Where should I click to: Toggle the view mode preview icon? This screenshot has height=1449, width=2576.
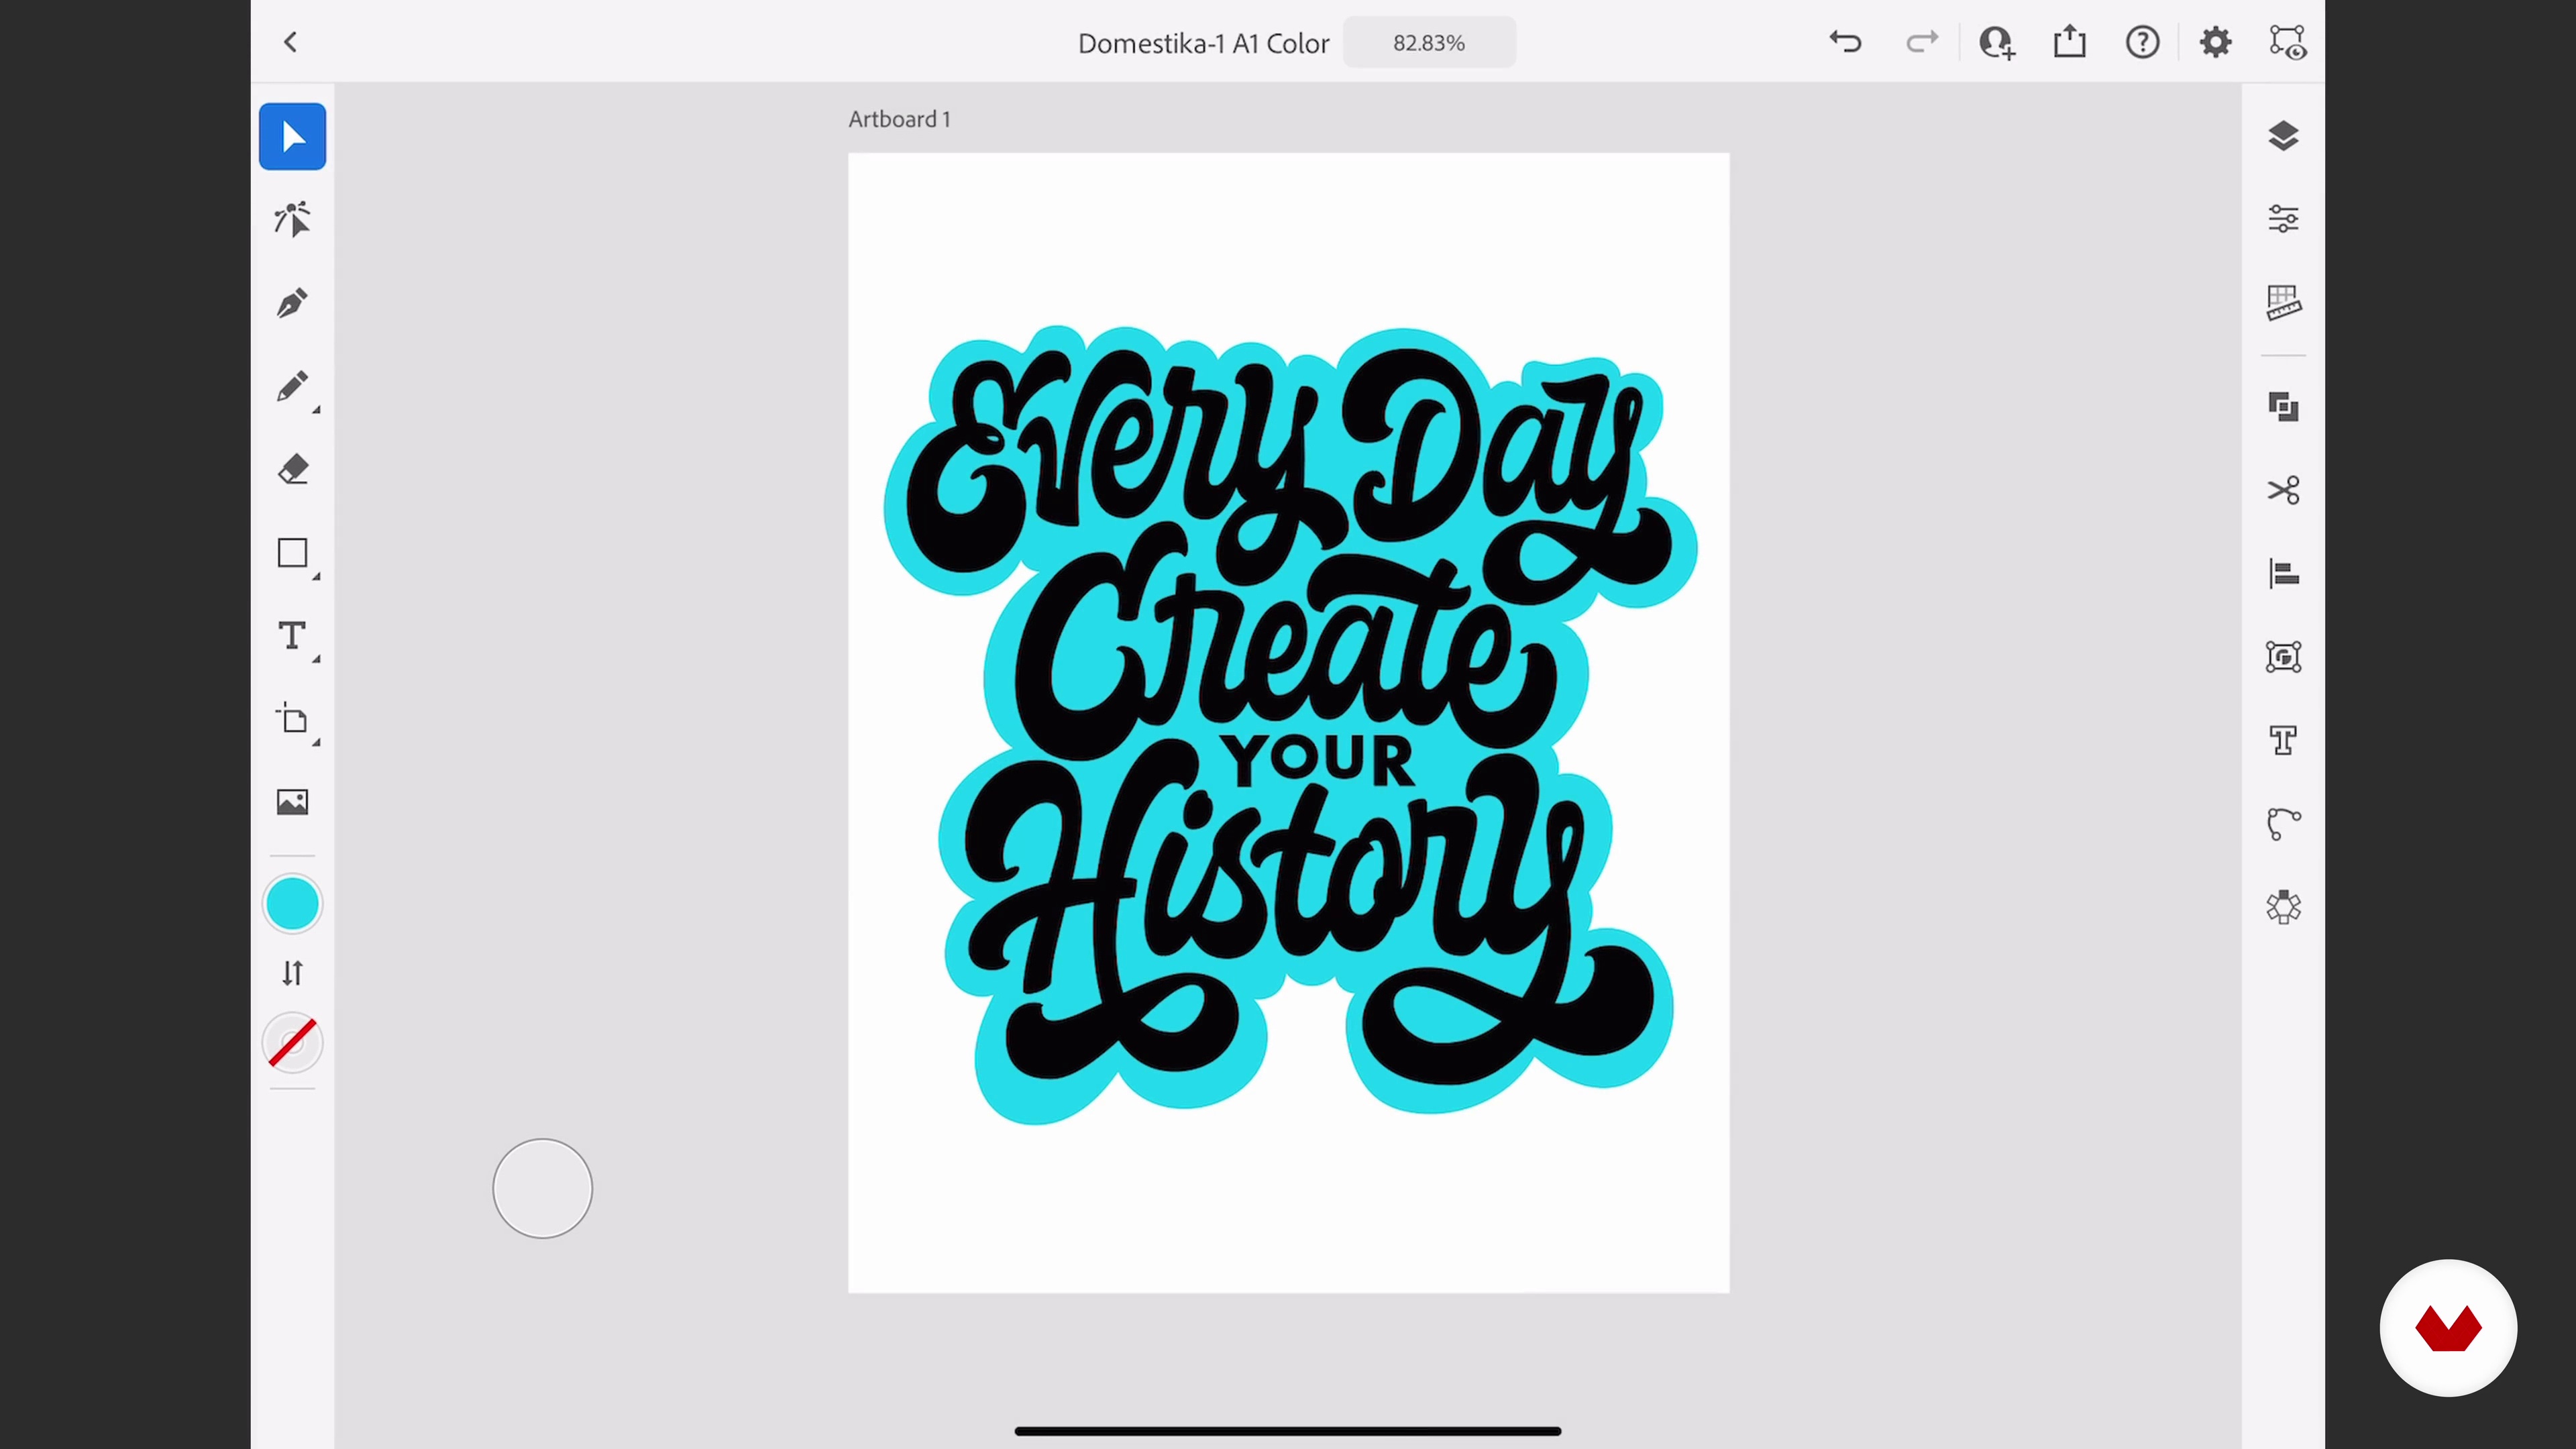click(2288, 42)
